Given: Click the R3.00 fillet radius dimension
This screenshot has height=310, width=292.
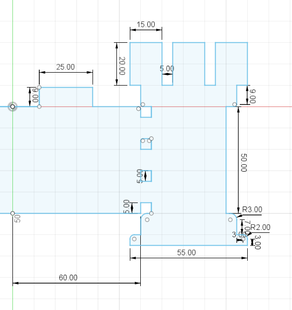Looking at the screenshot, I should (x=252, y=209).
